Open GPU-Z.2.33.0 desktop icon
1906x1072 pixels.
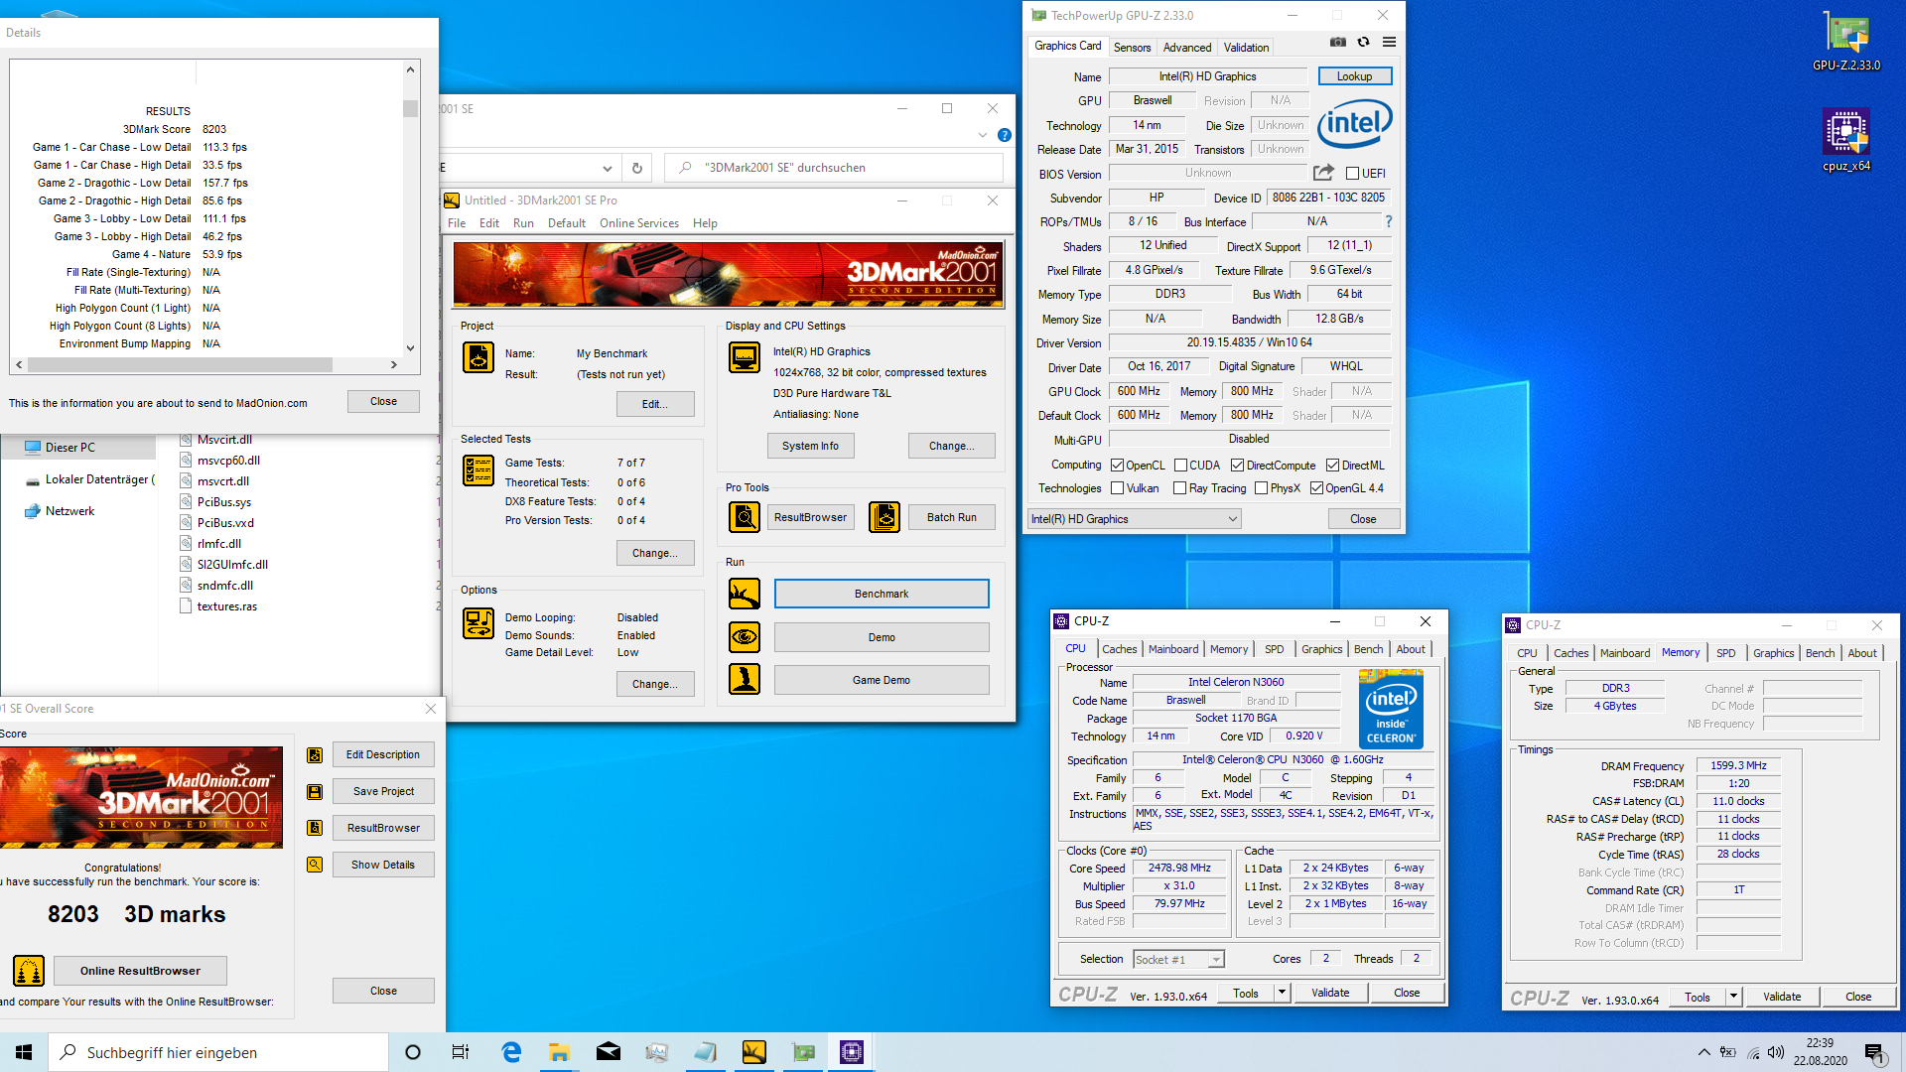point(1846,43)
